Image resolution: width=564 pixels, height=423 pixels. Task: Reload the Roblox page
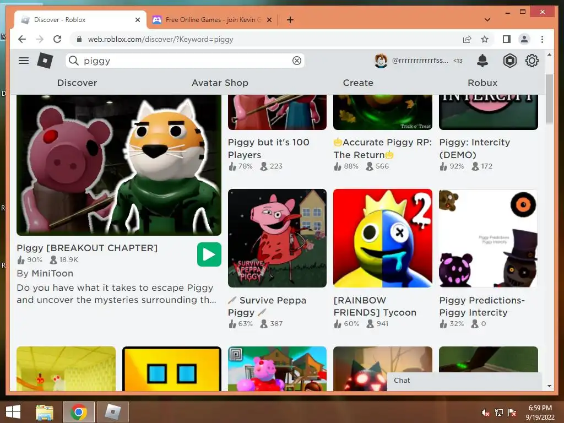57,39
